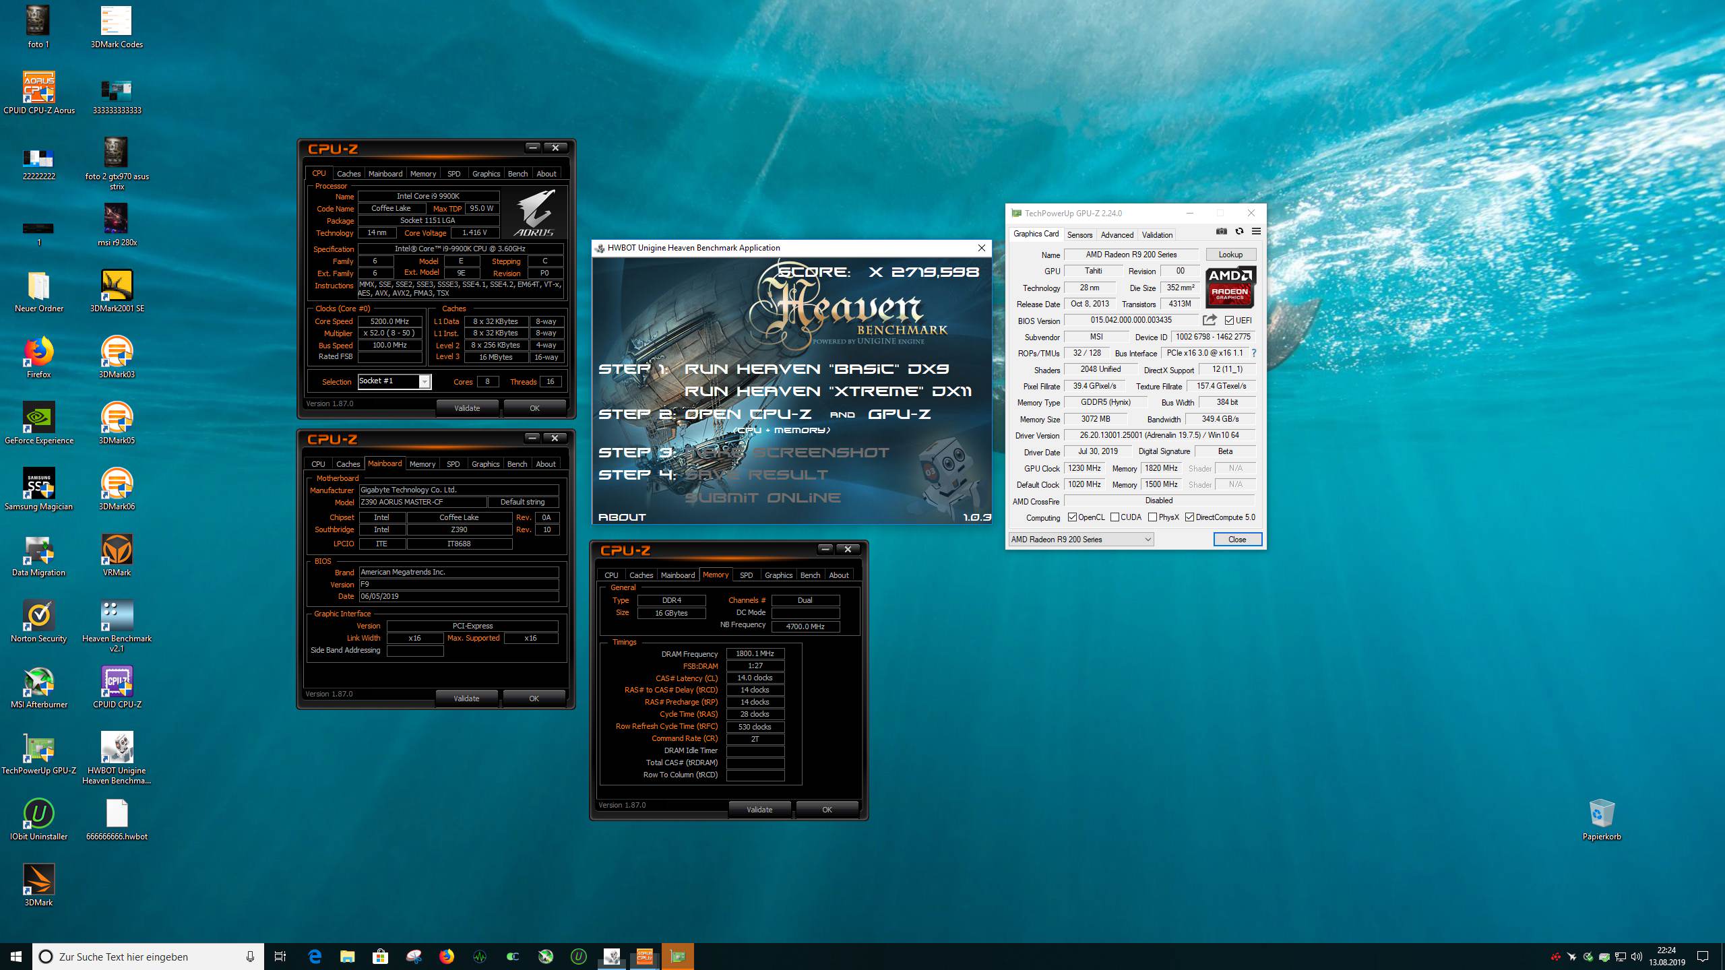The width and height of the screenshot is (1725, 970).
Task: Click the Close button in GPU-Z
Action: click(x=1237, y=540)
